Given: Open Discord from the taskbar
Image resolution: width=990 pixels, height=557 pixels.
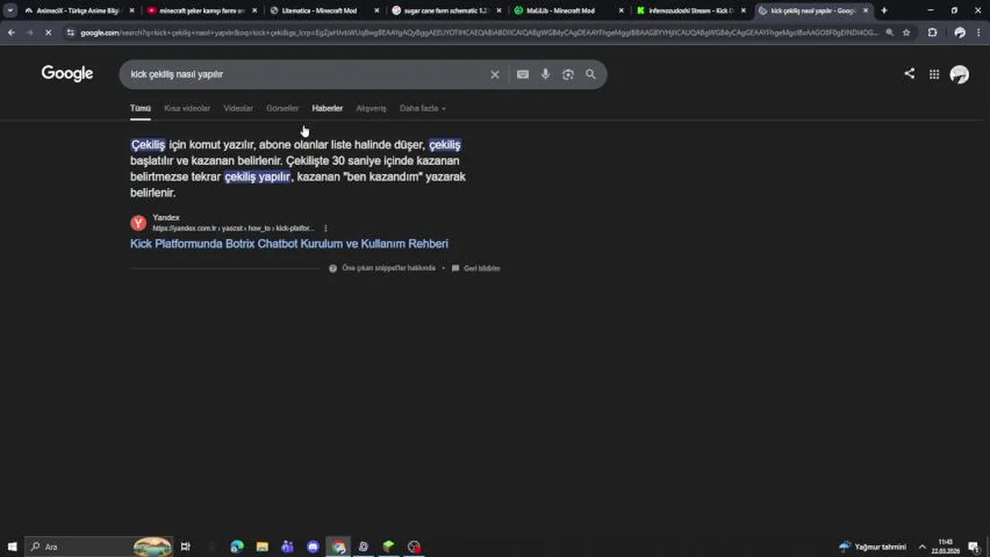Looking at the screenshot, I should (313, 546).
